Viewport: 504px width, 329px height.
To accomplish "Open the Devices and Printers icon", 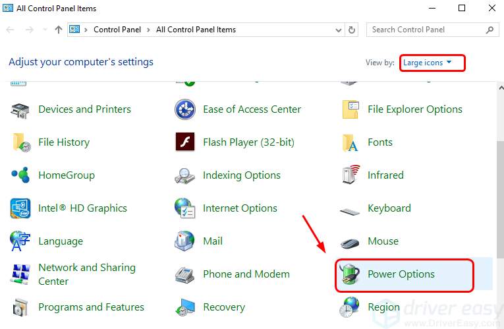I will coord(20,110).
